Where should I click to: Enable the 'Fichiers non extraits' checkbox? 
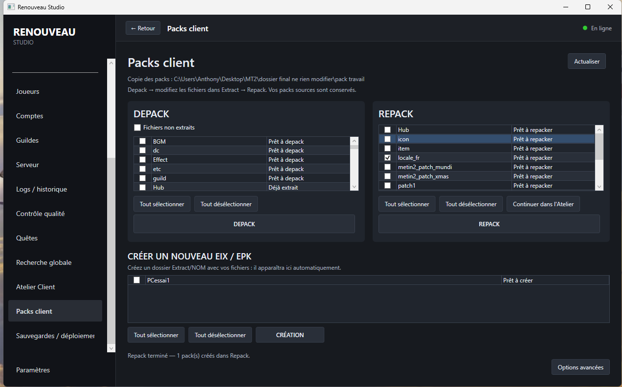coord(137,128)
